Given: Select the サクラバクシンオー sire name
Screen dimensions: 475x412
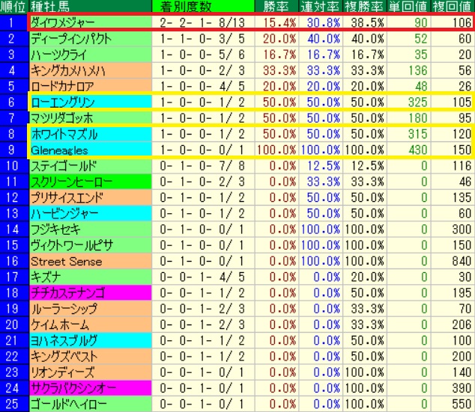Looking at the screenshot, I should (x=73, y=388).
